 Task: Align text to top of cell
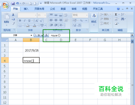pos(51,15)
